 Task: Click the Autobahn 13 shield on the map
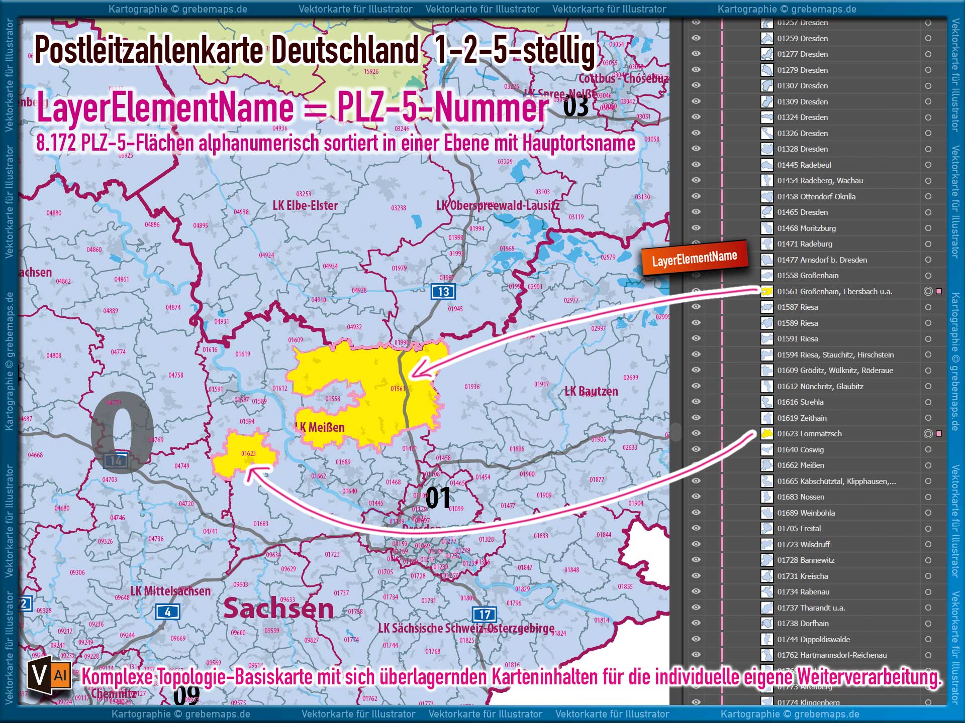(x=443, y=292)
